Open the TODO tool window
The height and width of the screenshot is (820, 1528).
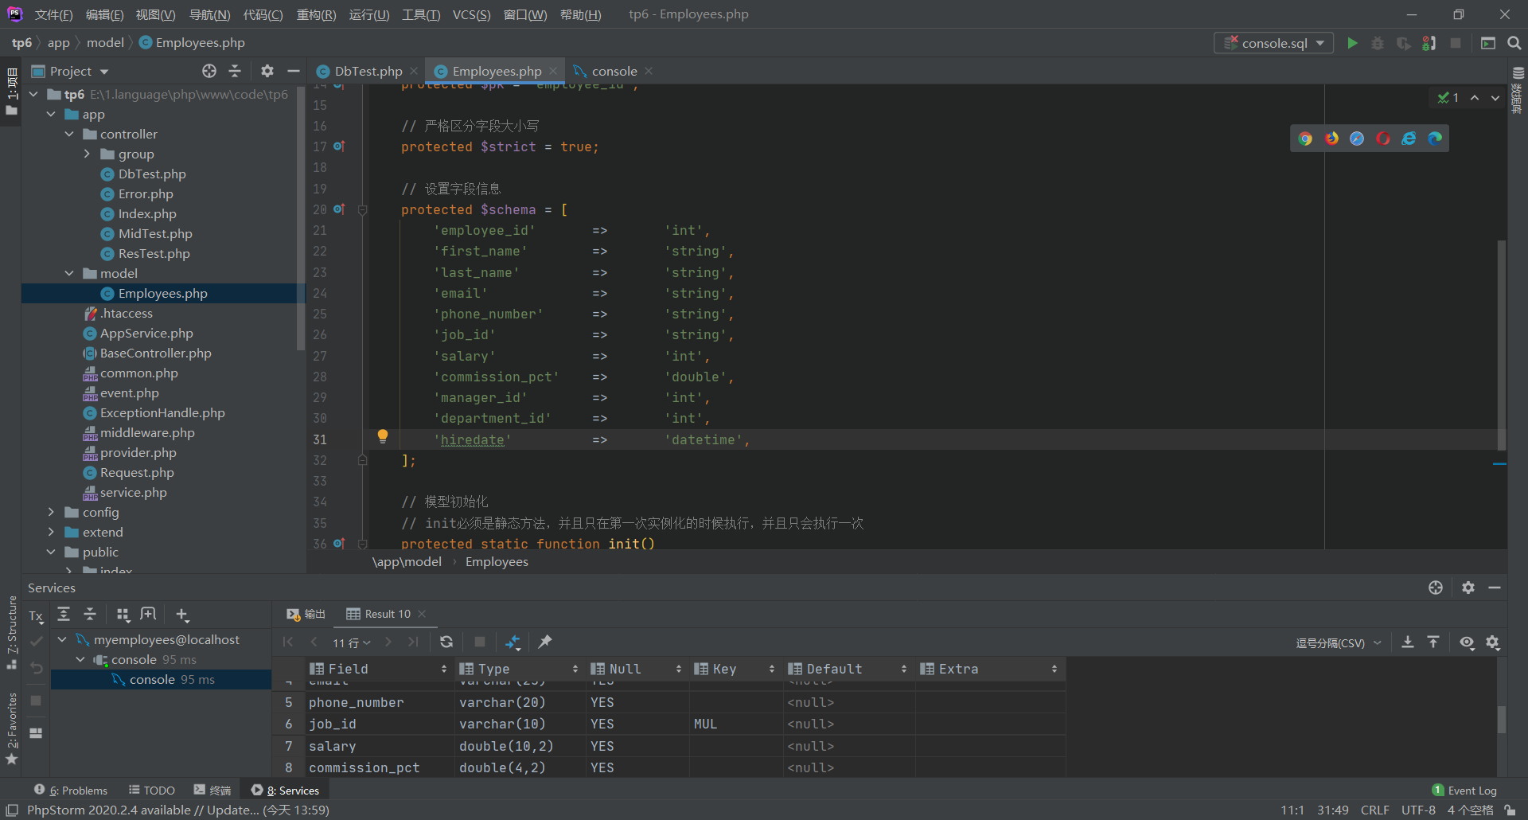[x=152, y=790]
